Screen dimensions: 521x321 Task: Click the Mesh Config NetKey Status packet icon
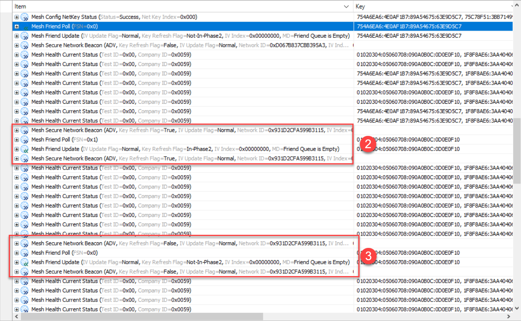[x=25, y=17]
